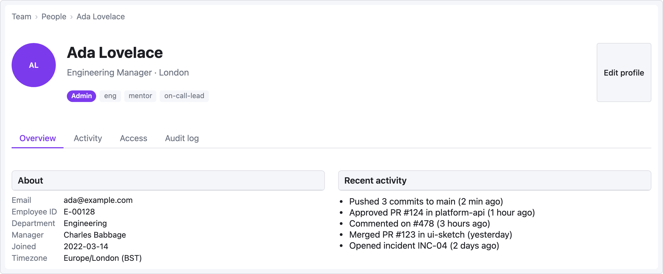This screenshot has width=663, height=274.
Task: Click the About panel header
Action: pos(168,181)
